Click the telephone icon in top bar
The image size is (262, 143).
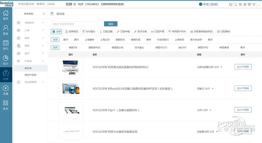pos(231,4)
